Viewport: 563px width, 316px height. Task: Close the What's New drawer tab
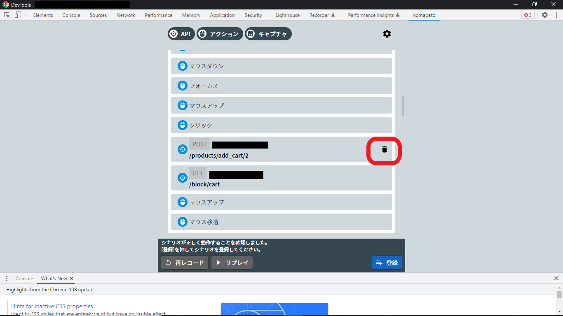(x=71, y=279)
